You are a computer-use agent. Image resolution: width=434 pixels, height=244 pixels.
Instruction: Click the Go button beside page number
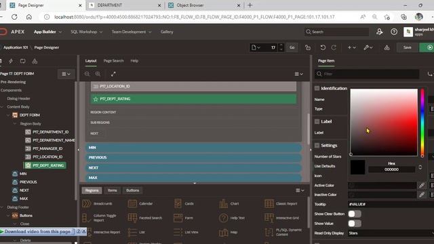click(292, 47)
